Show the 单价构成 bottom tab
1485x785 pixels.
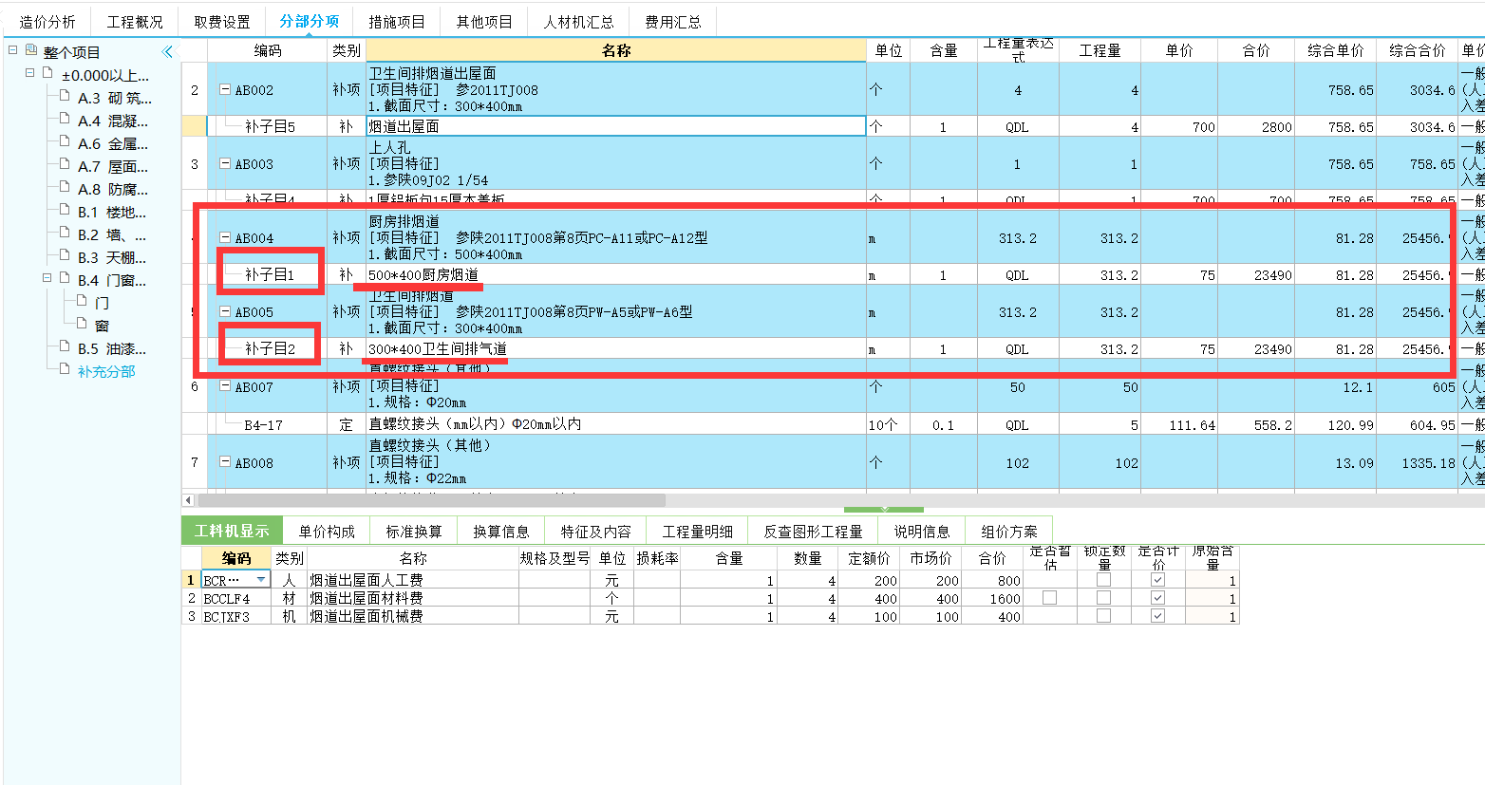(x=327, y=532)
